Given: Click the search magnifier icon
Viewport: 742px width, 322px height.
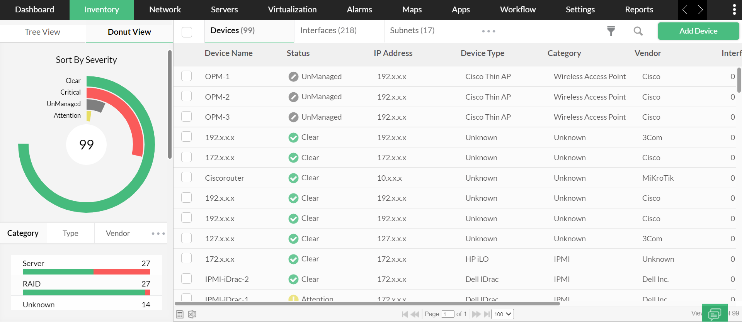Looking at the screenshot, I should [x=638, y=31].
